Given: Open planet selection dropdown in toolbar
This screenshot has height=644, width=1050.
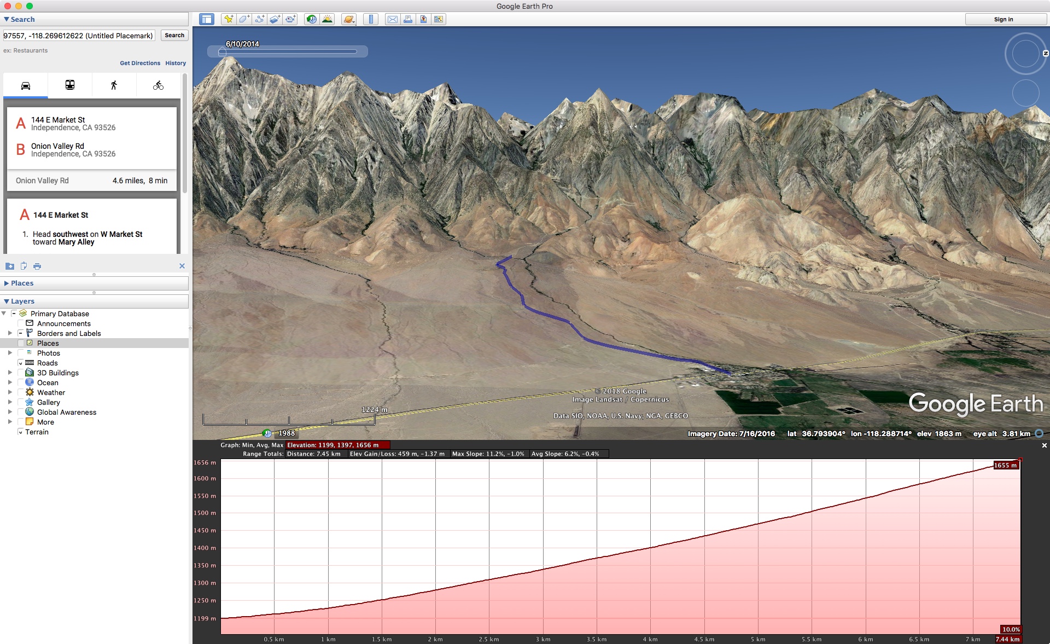Looking at the screenshot, I should (x=349, y=19).
